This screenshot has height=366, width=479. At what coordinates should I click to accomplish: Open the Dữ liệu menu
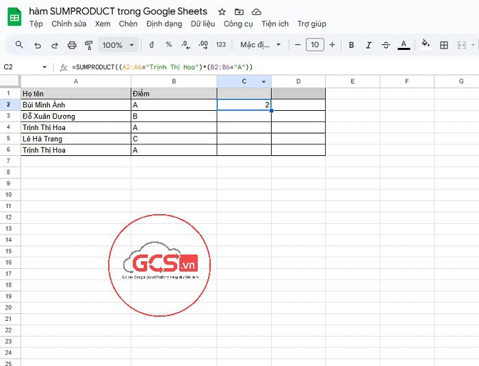(203, 24)
